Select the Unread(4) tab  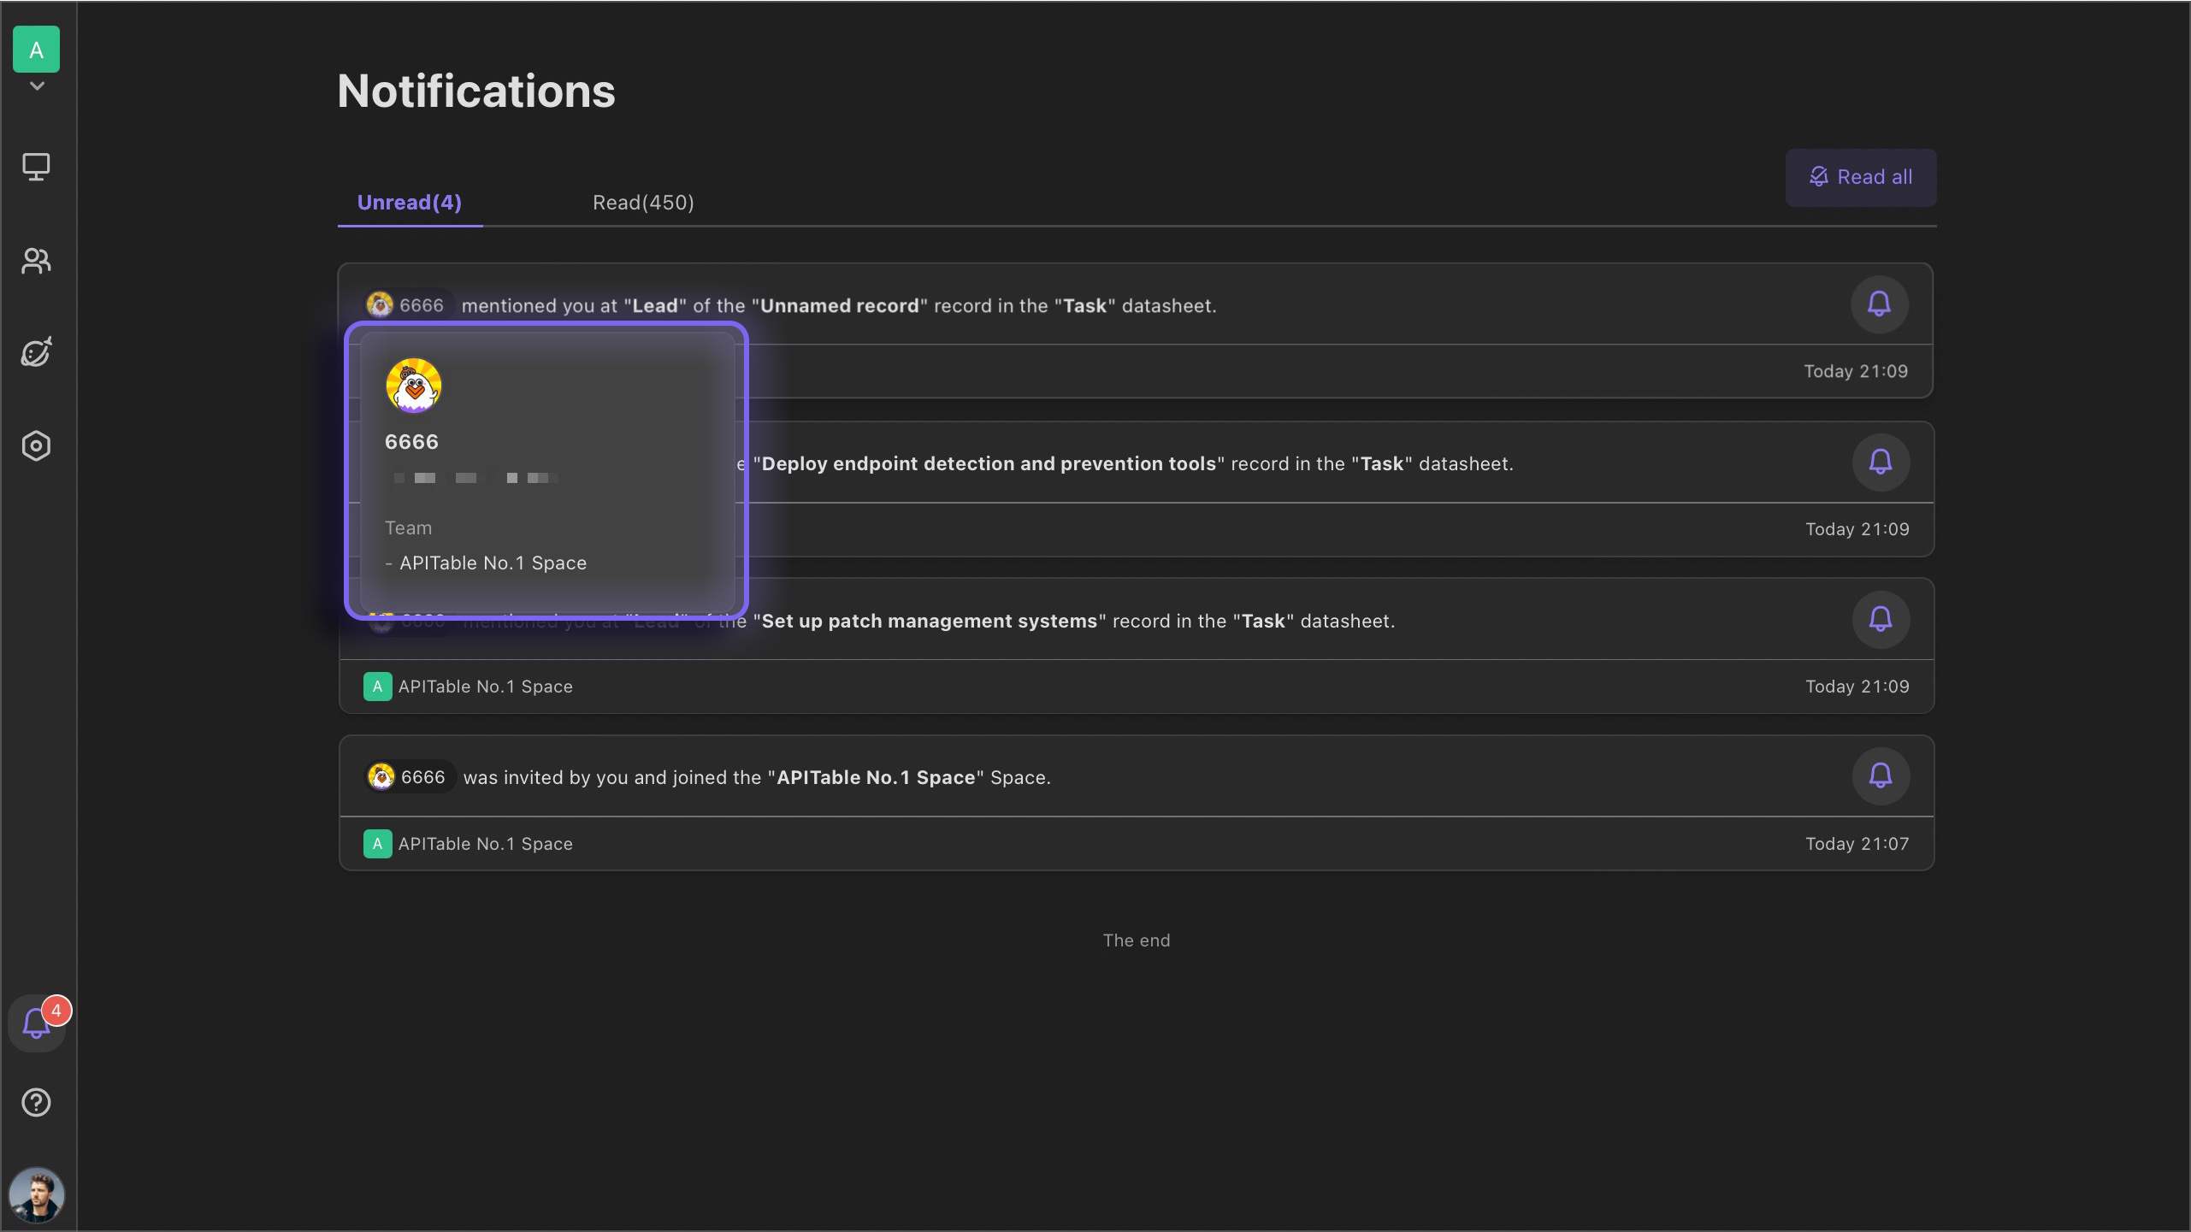click(x=410, y=200)
